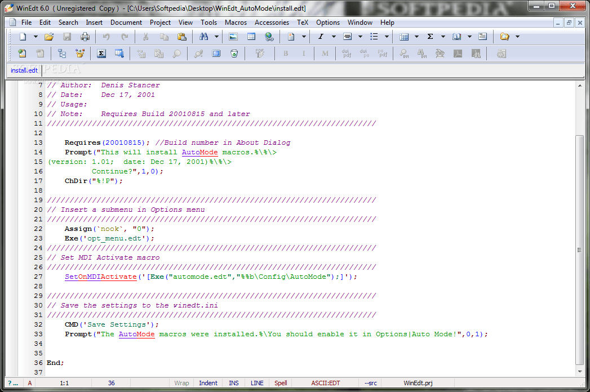Click the Cut scissors icon

(x=145, y=37)
